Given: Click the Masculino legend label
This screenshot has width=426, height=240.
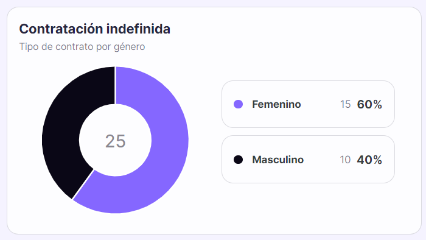Looking at the screenshot, I should 278,160.
